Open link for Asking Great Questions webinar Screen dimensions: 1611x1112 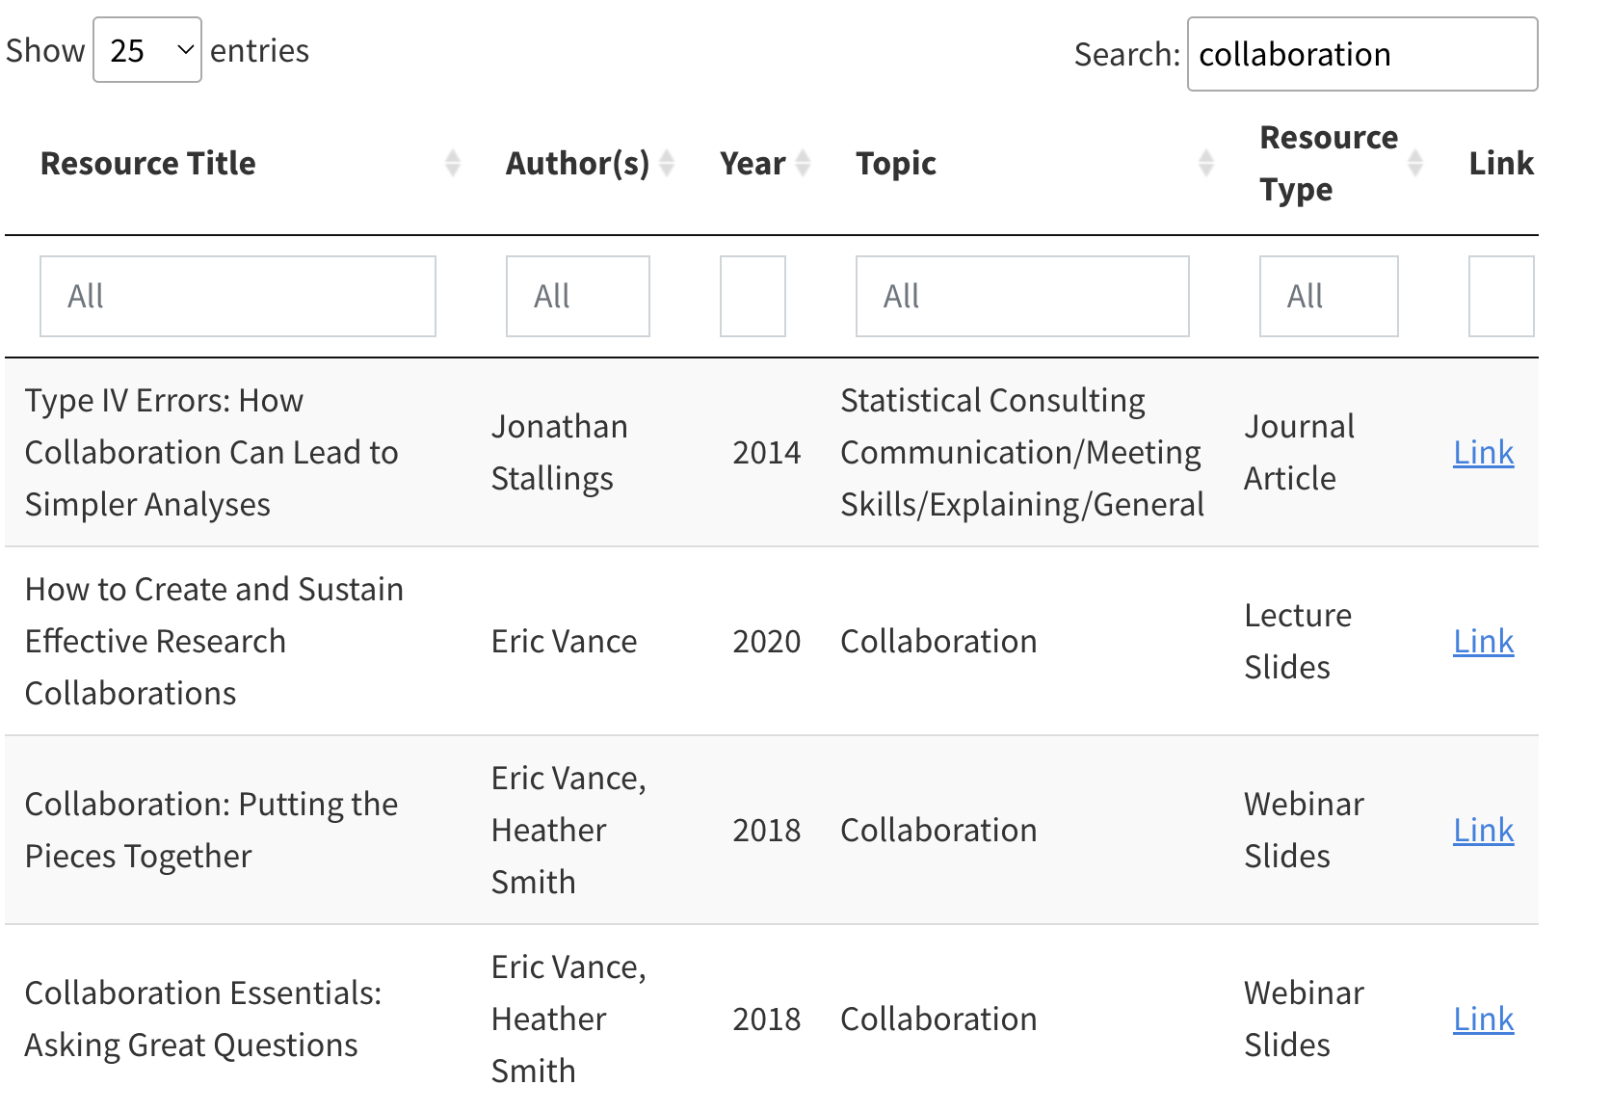click(1483, 1019)
